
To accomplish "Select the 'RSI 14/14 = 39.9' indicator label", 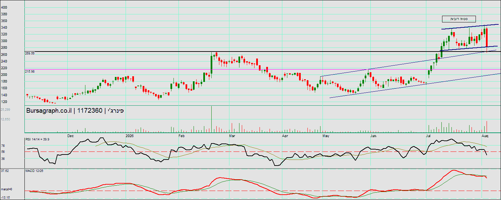I will pos(38,139).
